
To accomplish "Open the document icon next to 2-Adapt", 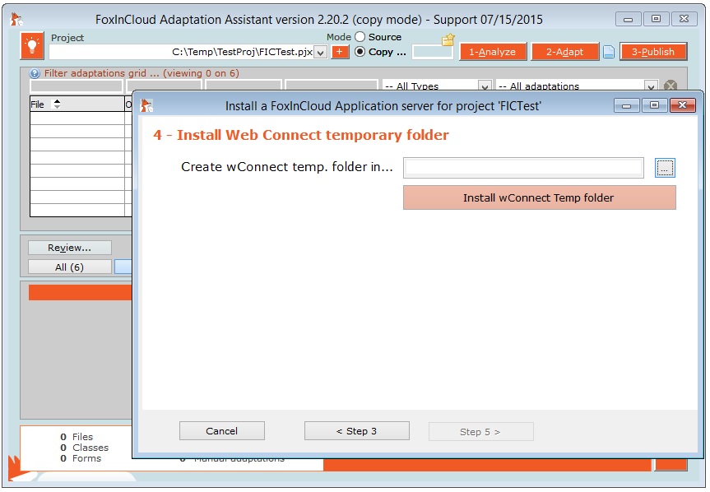I will (x=608, y=52).
